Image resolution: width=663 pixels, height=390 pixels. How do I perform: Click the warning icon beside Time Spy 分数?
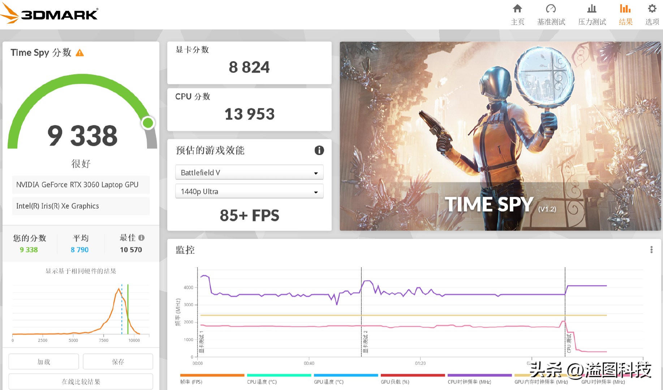coord(80,53)
